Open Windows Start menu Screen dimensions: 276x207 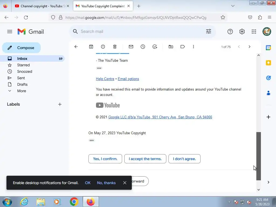(7, 202)
